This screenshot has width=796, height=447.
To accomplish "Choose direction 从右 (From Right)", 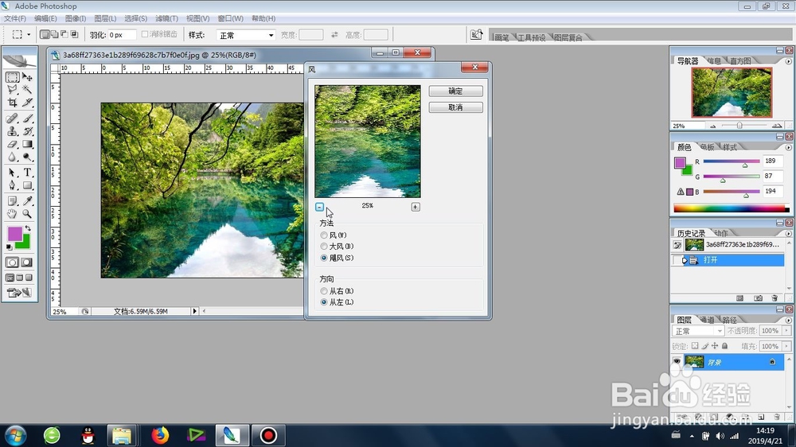I will 324,291.
